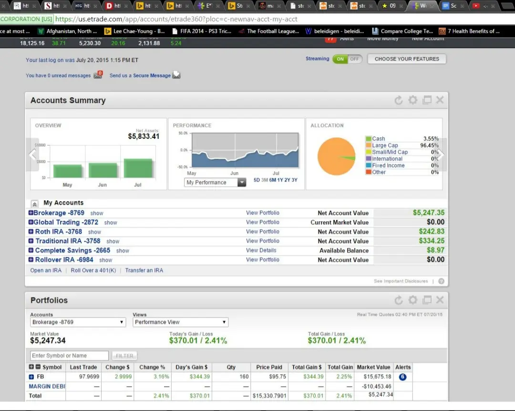515x411 pixels.
Task: Open unread messages envelope icon
Action: point(98,74)
